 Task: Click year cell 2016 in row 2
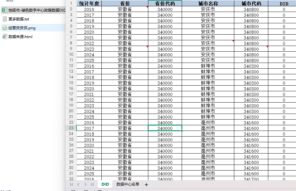89,9
